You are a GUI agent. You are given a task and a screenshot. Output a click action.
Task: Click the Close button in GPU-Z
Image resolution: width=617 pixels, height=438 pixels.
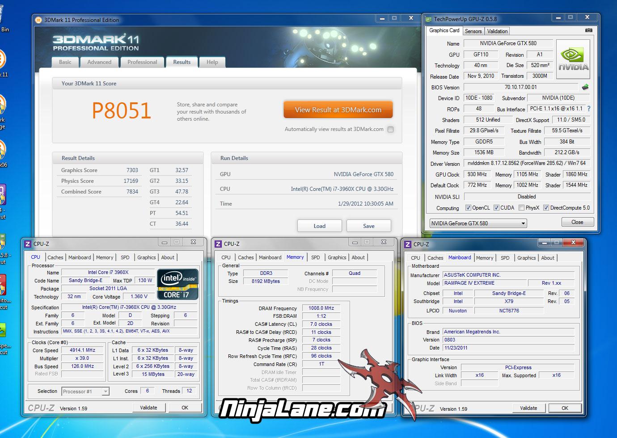tap(577, 222)
